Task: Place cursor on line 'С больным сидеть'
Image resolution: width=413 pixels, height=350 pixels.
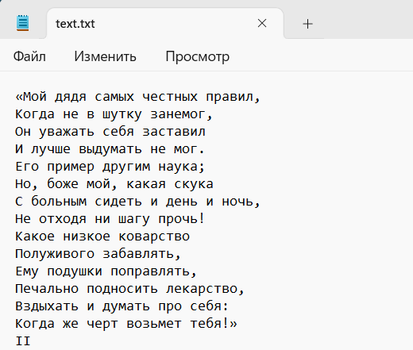Action: [x=138, y=202]
